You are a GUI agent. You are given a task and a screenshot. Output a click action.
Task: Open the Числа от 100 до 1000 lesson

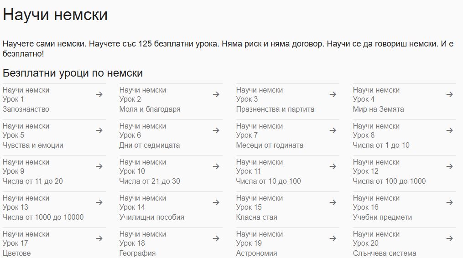(389, 181)
